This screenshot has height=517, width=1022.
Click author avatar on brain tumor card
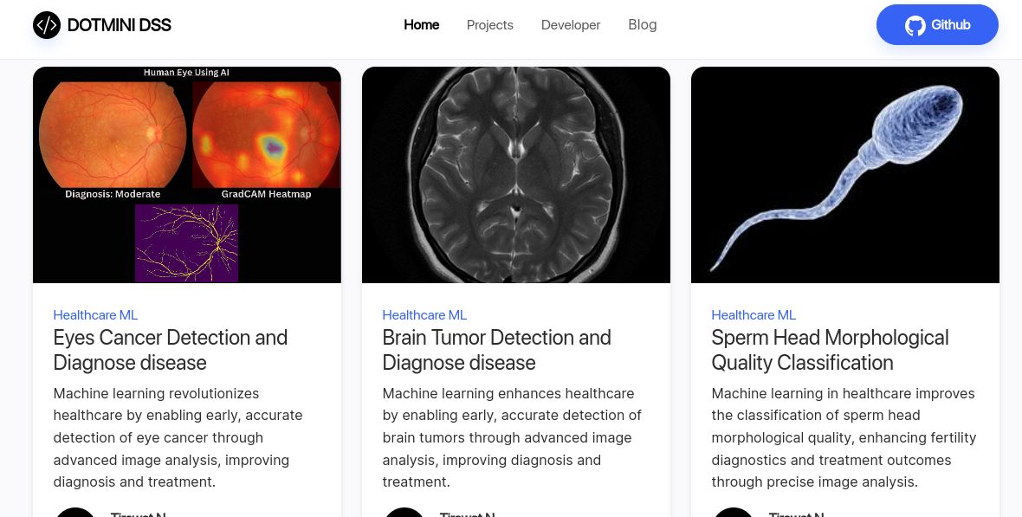[x=404, y=512]
